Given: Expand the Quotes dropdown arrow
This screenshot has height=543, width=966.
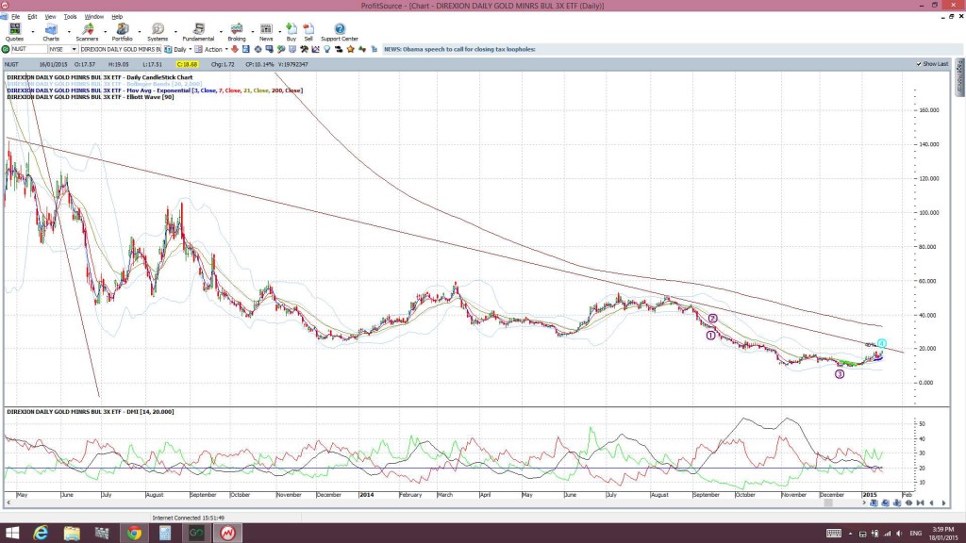Looking at the screenshot, I should pyautogui.click(x=33, y=32).
